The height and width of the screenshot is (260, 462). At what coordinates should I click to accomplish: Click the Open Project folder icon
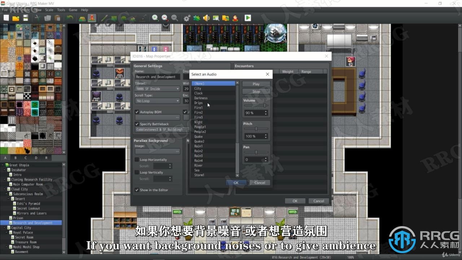coord(16,18)
